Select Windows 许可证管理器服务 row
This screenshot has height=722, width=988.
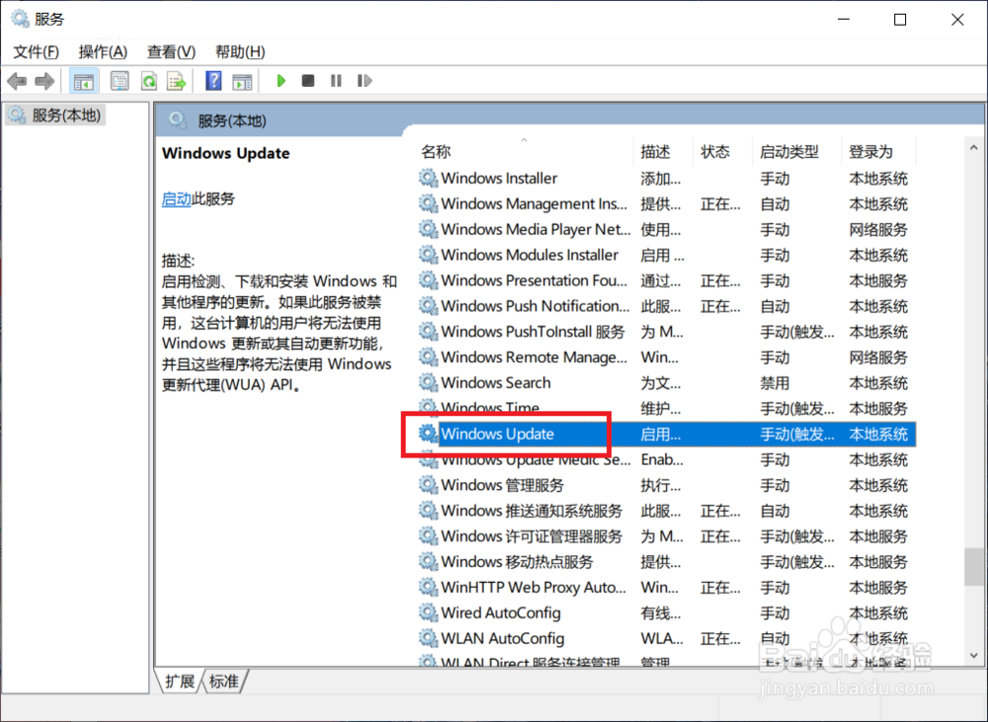tap(665, 536)
